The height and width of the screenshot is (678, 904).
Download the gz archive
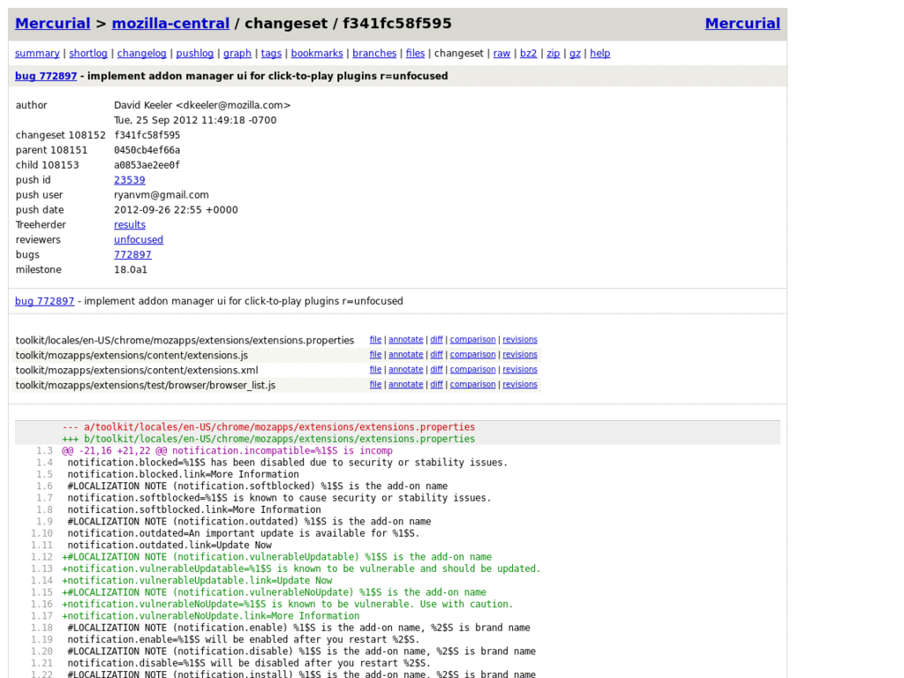(575, 54)
